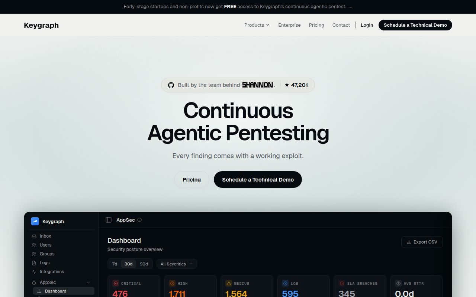Click the High count 1,711
This screenshot has width=476, height=297.
(x=177, y=293)
